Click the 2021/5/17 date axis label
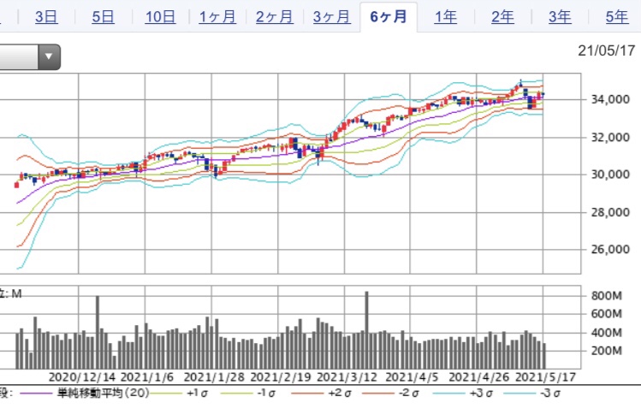This screenshot has width=641, height=414. tap(545, 377)
